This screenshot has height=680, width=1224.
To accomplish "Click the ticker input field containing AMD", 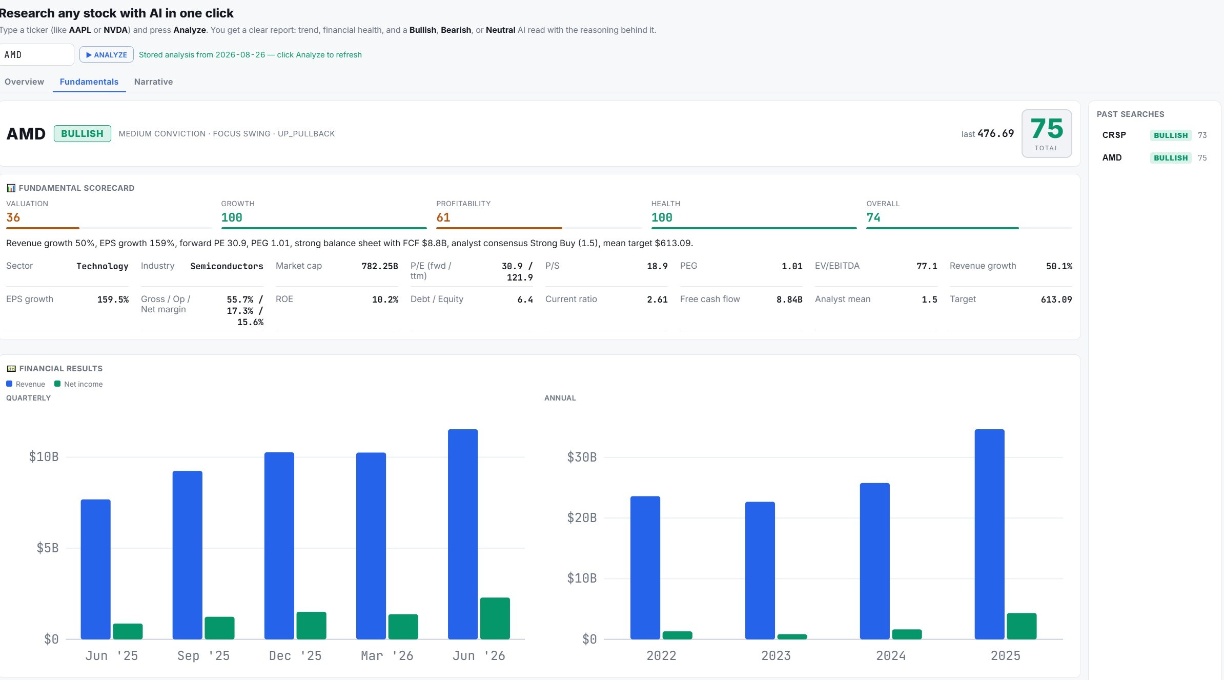I will coord(37,55).
